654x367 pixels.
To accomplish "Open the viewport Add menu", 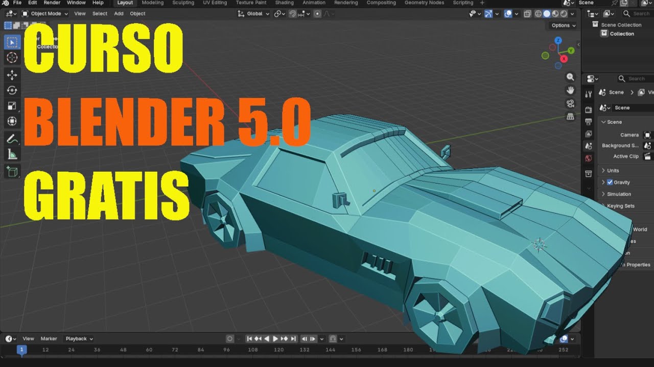I will (x=119, y=14).
